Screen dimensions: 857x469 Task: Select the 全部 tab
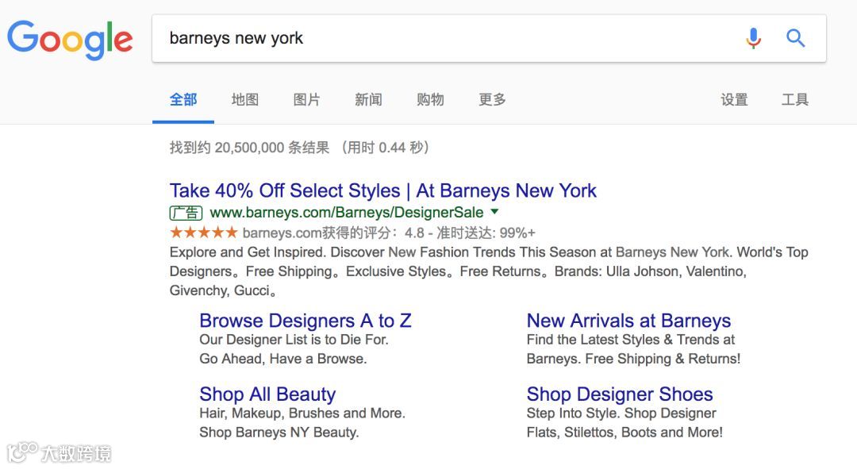click(x=183, y=99)
